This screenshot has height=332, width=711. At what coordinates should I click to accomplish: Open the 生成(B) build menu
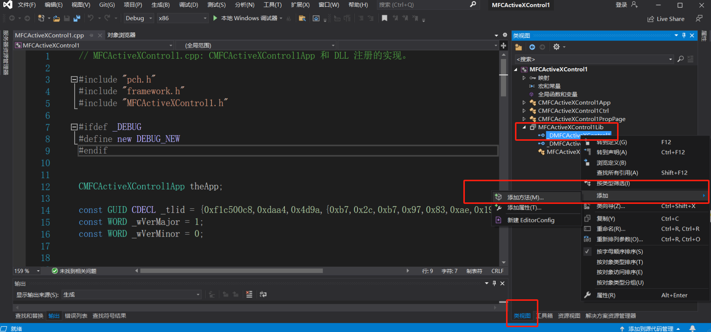160,5
